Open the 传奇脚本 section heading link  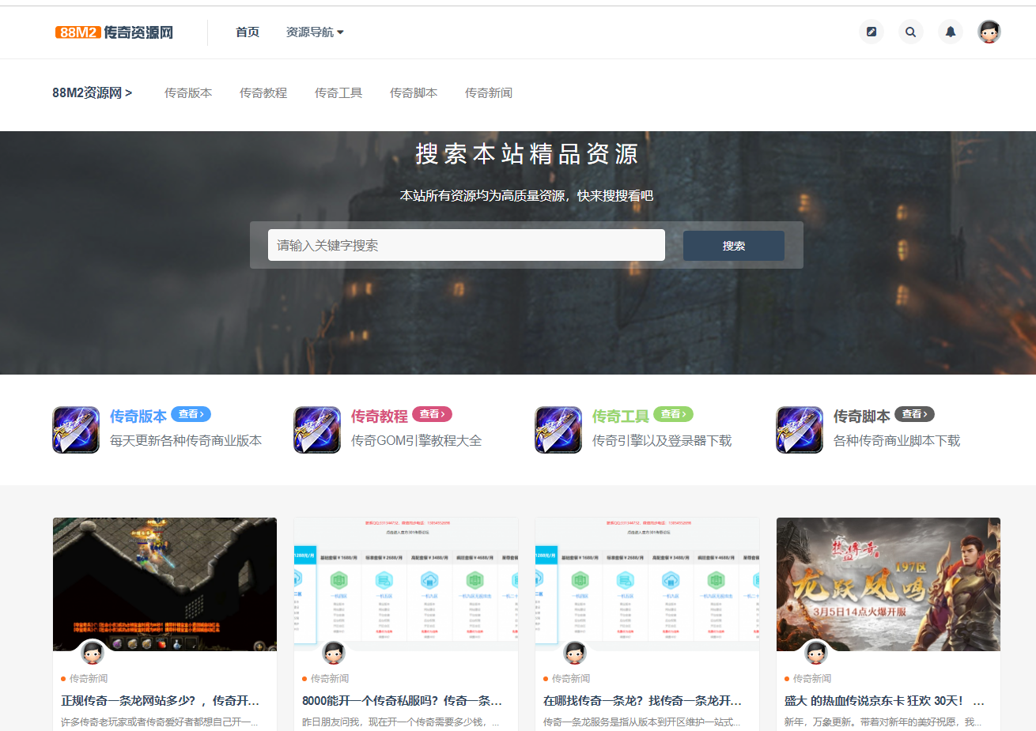click(x=862, y=416)
